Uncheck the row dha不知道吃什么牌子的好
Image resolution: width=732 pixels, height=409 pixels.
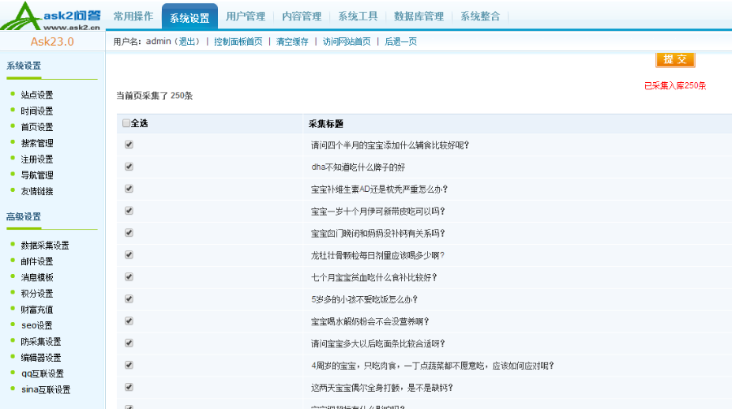click(129, 167)
